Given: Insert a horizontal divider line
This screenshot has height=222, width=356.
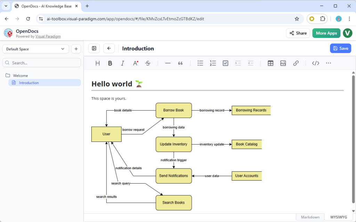Looking at the screenshot, I should click(x=168, y=63).
